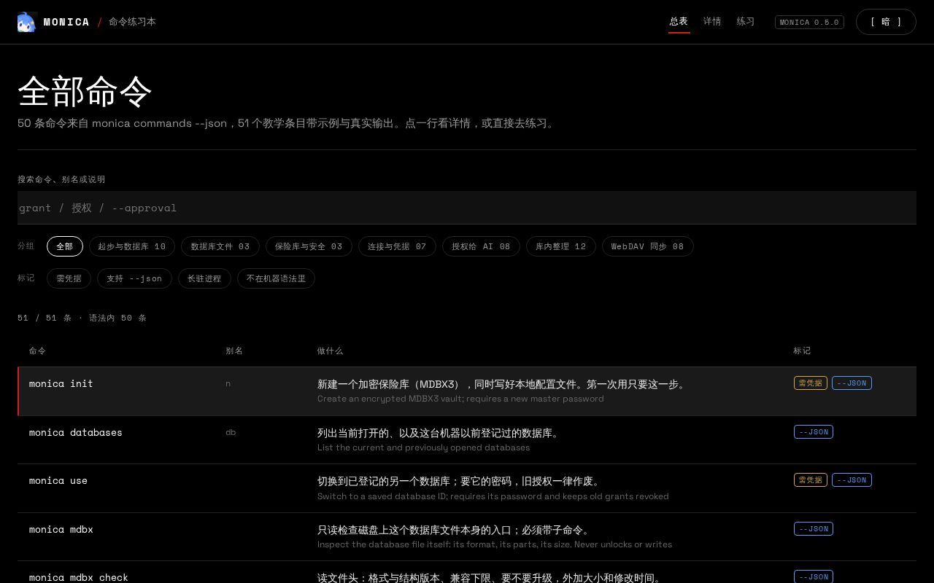
Task: Toggle the 支持 --json tag filter
Action: click(x=134, y=278)
